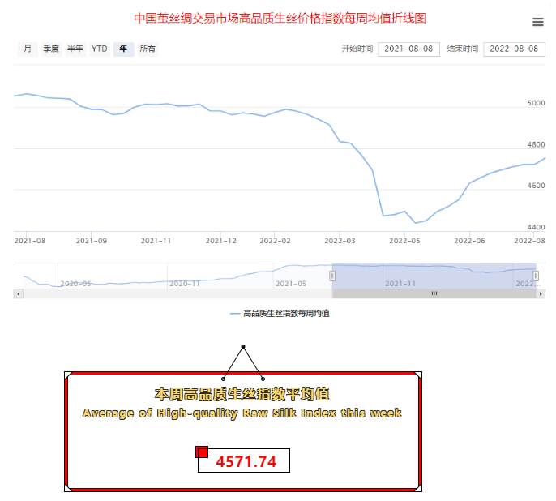Image resolution: width=556 pixels, height=501 pixels.
Task: Click the red chart title text
Action: coord(280,18)
